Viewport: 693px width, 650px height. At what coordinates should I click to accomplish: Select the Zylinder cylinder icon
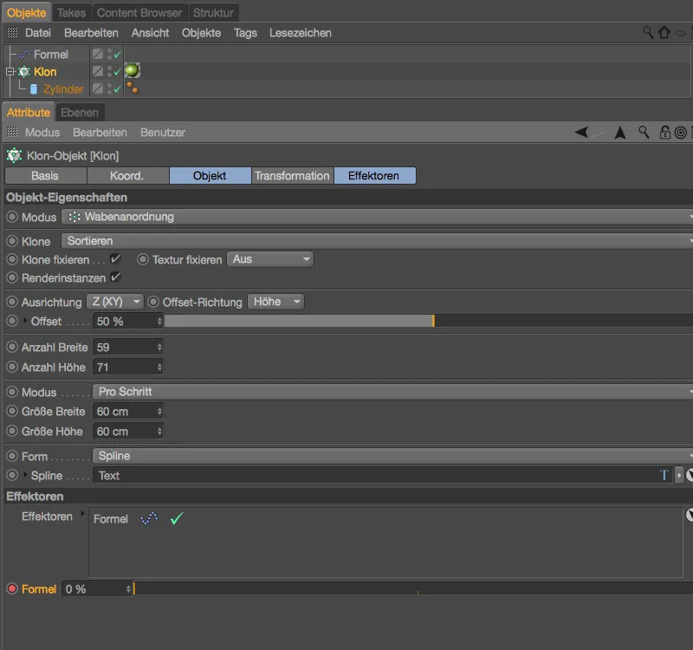pyautogui.click(x=33, y=88)
